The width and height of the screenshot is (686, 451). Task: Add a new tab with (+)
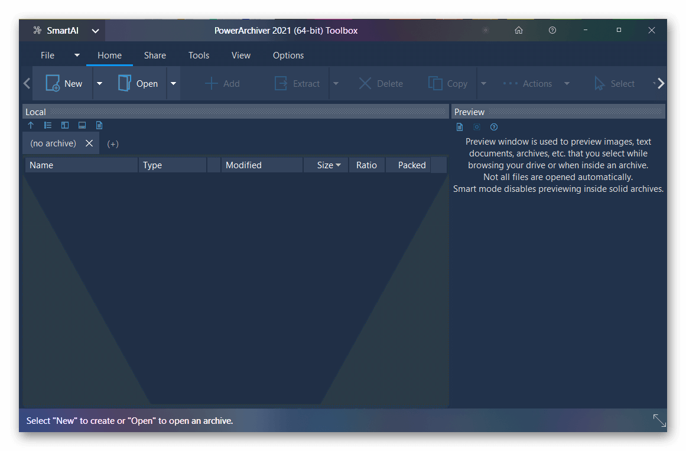pyautogui.click(x=113, y=144)
